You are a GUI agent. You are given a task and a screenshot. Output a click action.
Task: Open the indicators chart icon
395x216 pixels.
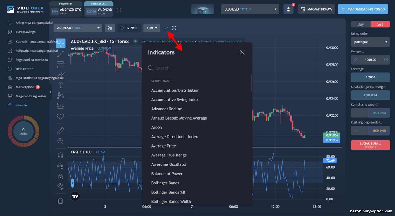click(x=166, y=28)
